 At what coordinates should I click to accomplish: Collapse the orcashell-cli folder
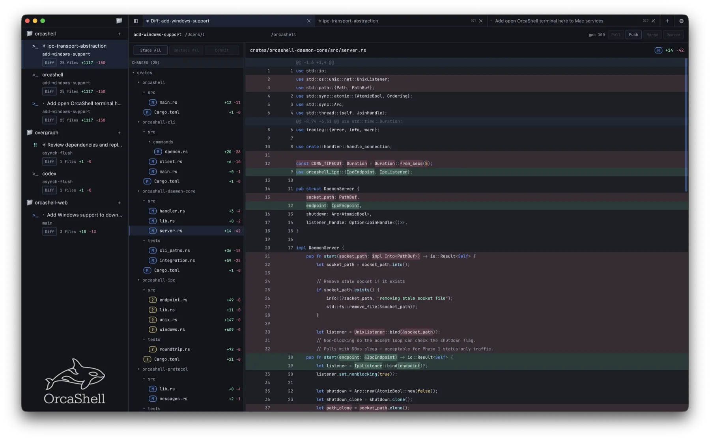tap(139, 122)
